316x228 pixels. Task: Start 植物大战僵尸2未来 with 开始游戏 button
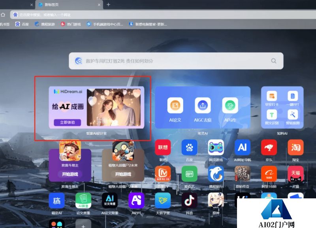click(x=123, y=174)
